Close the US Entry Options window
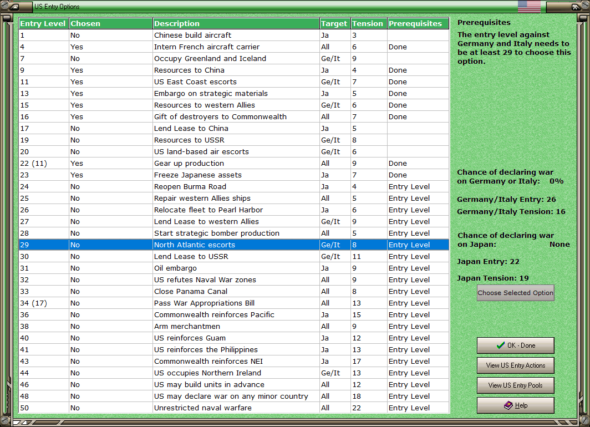The image size is (590, 427). [x=576, y=7]
